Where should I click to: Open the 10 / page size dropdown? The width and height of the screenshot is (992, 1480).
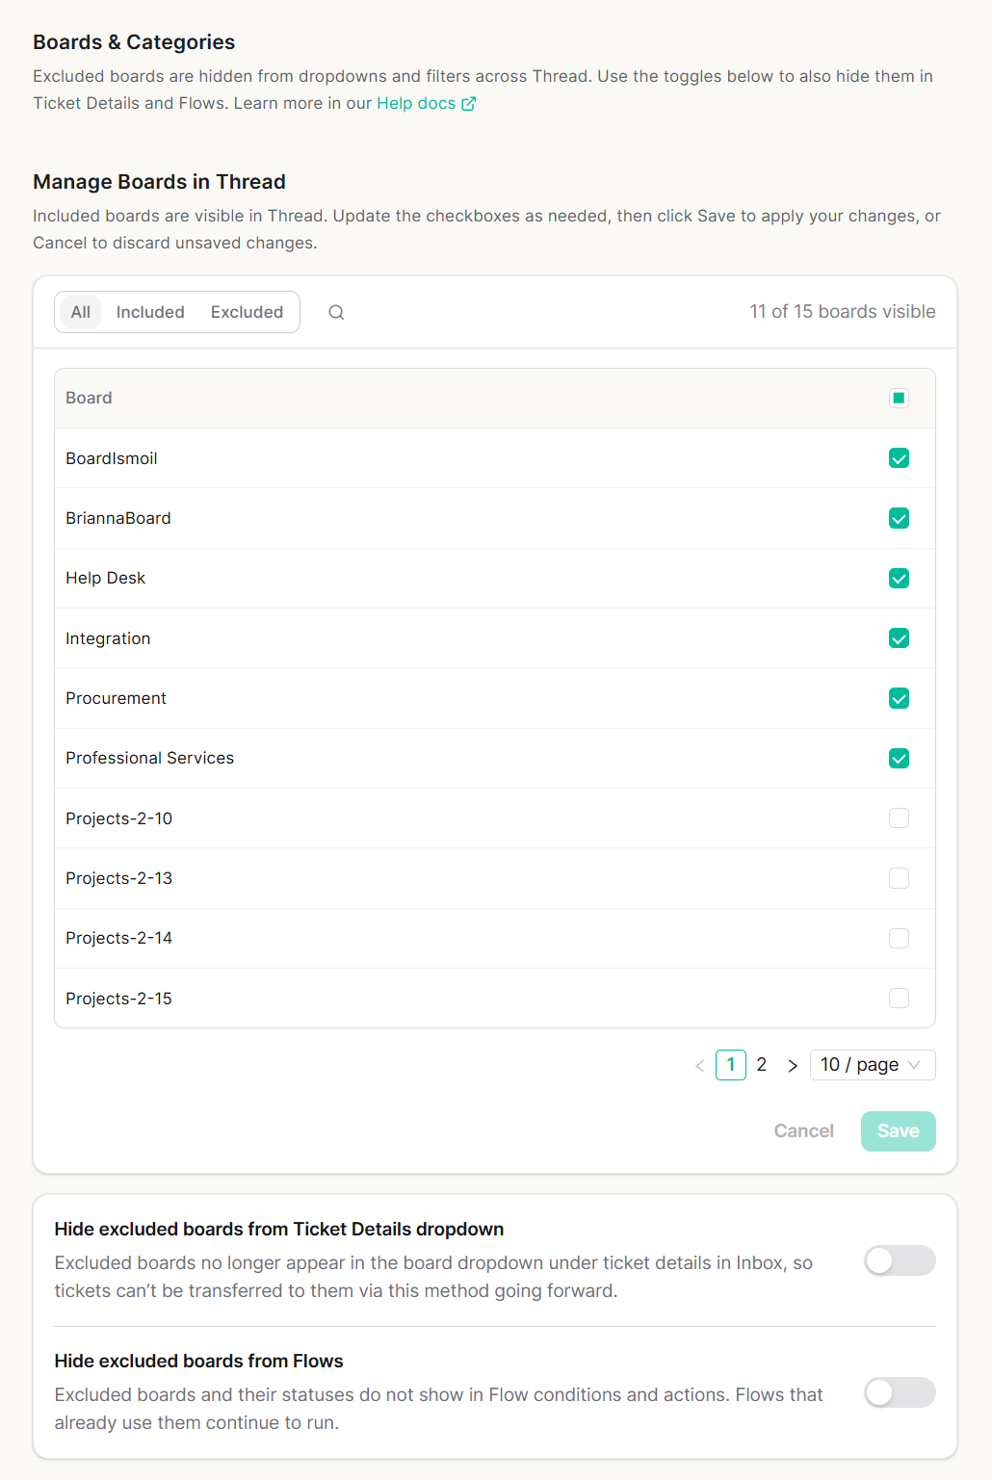(x=873, y=1065)
